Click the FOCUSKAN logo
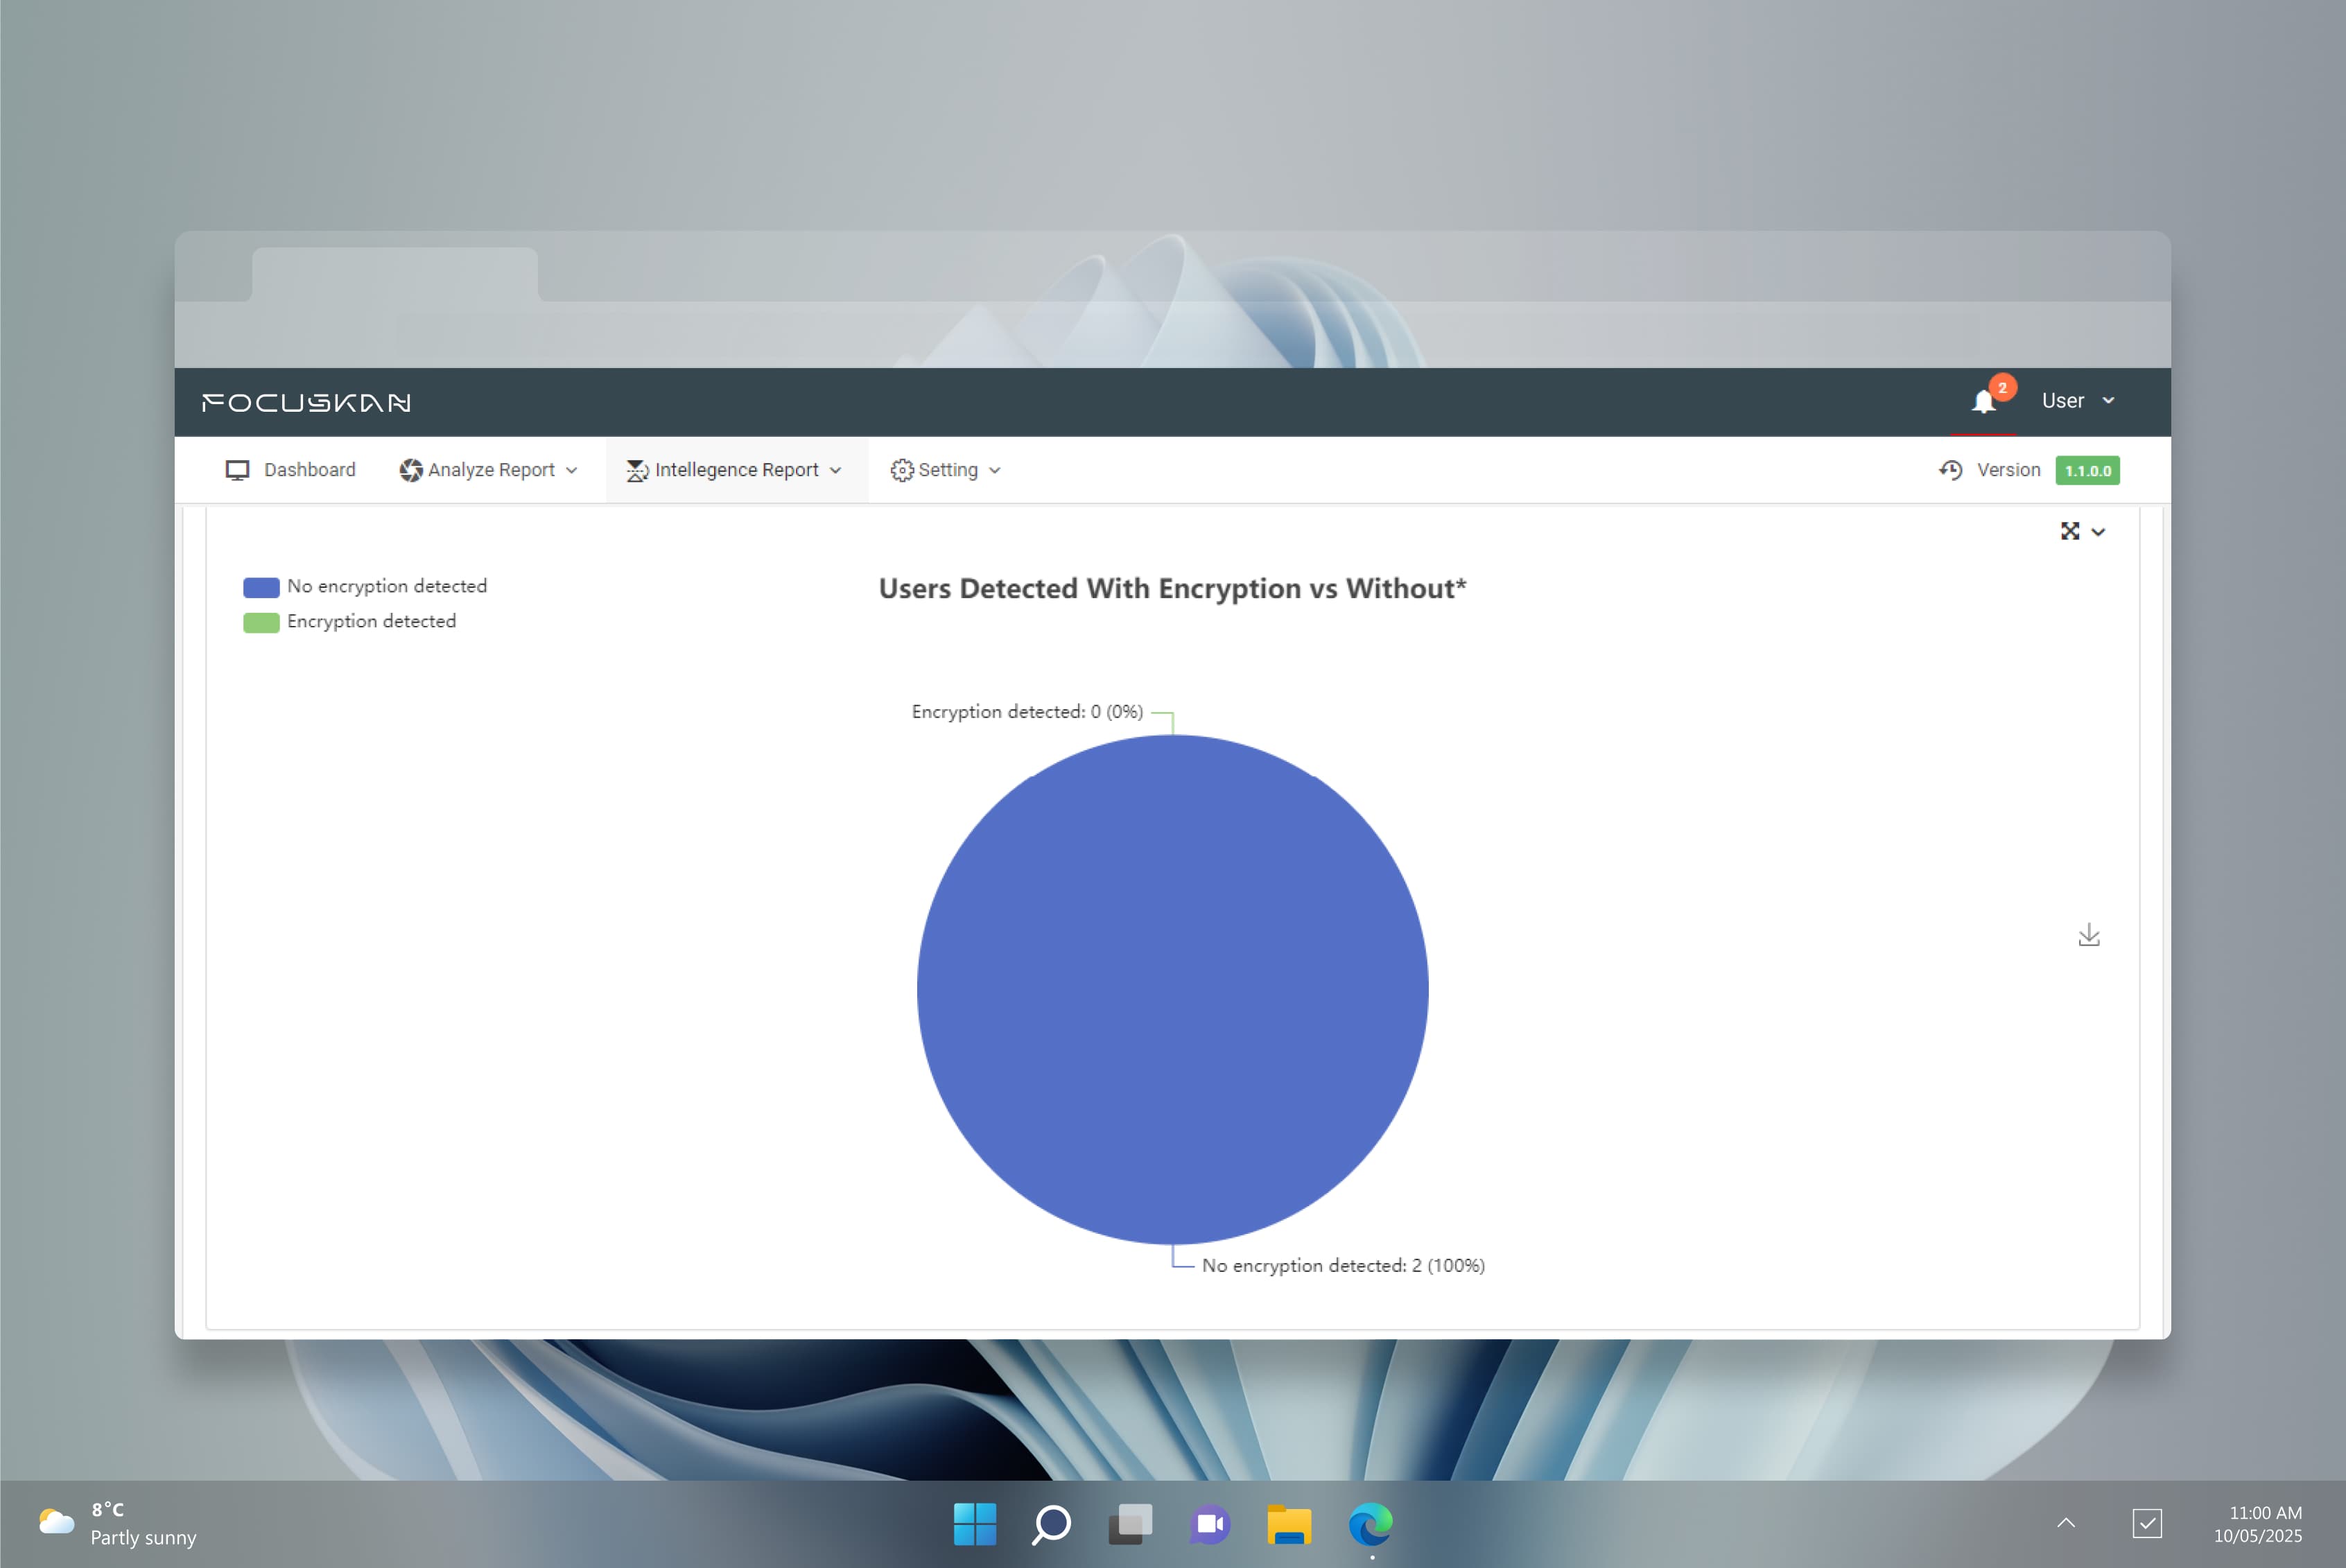Screen dimensions: 2346x1568 coord(306,403)
